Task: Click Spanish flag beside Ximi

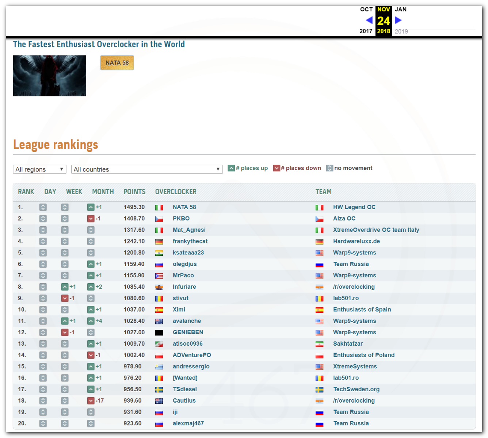Action: tap(159, 310)
